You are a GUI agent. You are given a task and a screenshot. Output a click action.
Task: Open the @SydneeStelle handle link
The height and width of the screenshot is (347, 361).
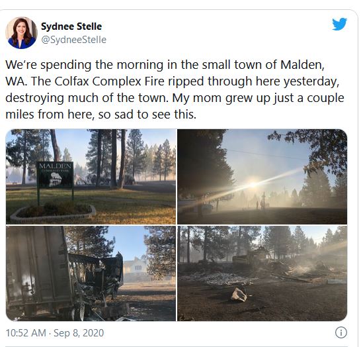click(73, 40)
